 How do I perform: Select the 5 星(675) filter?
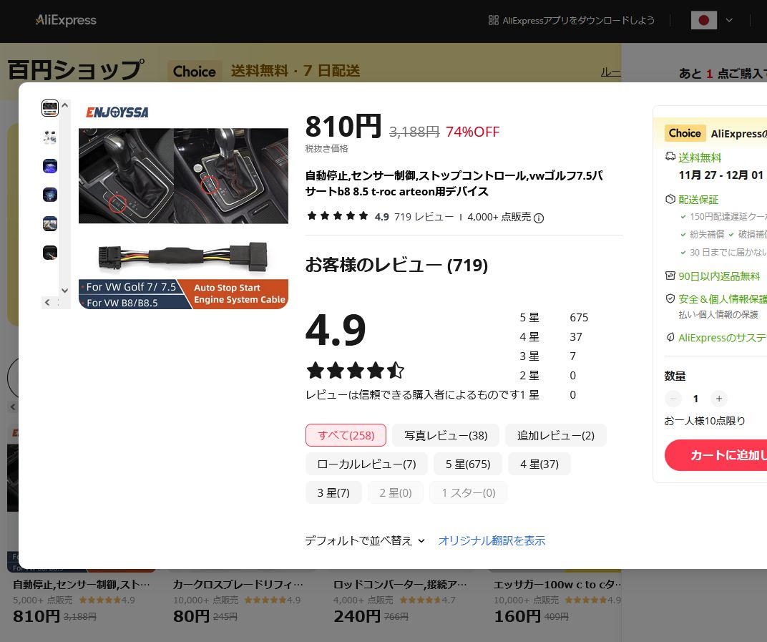tap(468, 464)
